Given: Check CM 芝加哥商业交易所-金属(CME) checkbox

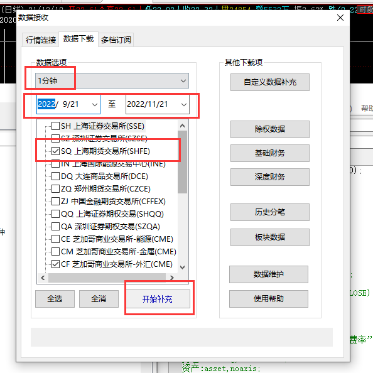Looking at the screenshot, I should pos(55,251).
